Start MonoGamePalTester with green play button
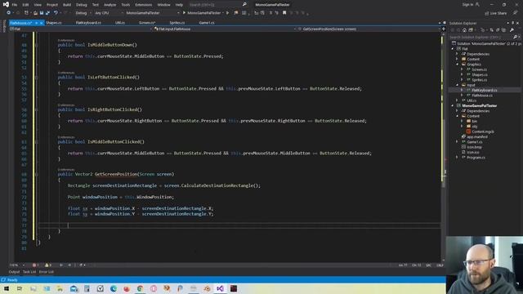523x294 pixels. [184, 13]
